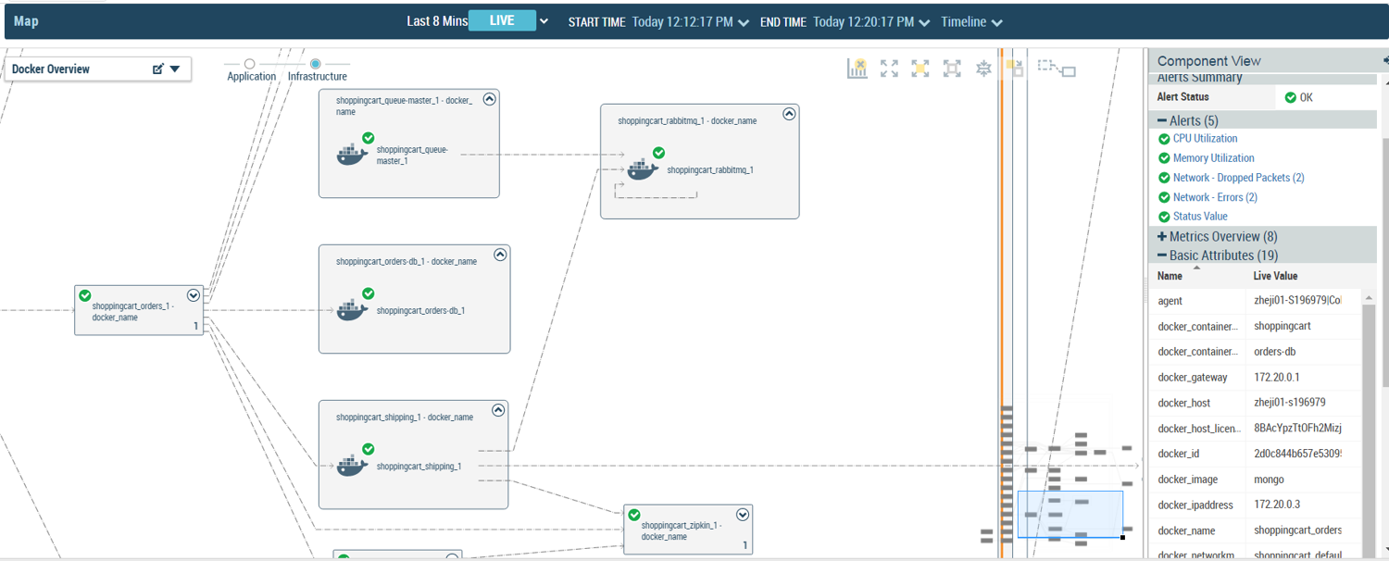1389x561 pixels.
Task: Click the green OK status icon in Alert Status
Action: tap(1293, 96)
